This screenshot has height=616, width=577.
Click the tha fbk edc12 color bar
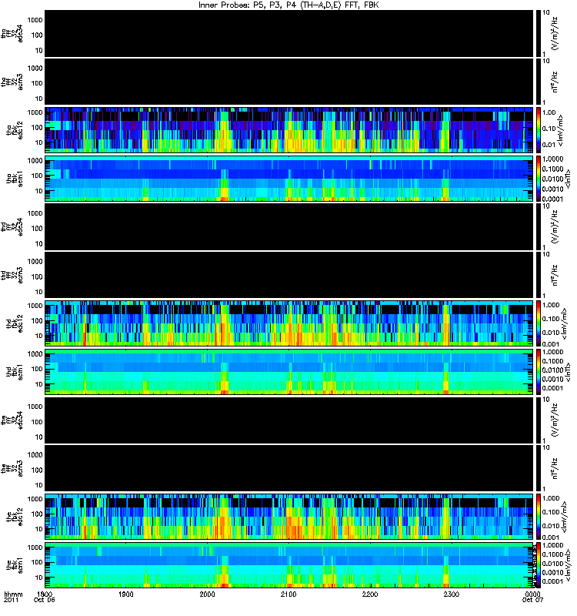(538, 129)
